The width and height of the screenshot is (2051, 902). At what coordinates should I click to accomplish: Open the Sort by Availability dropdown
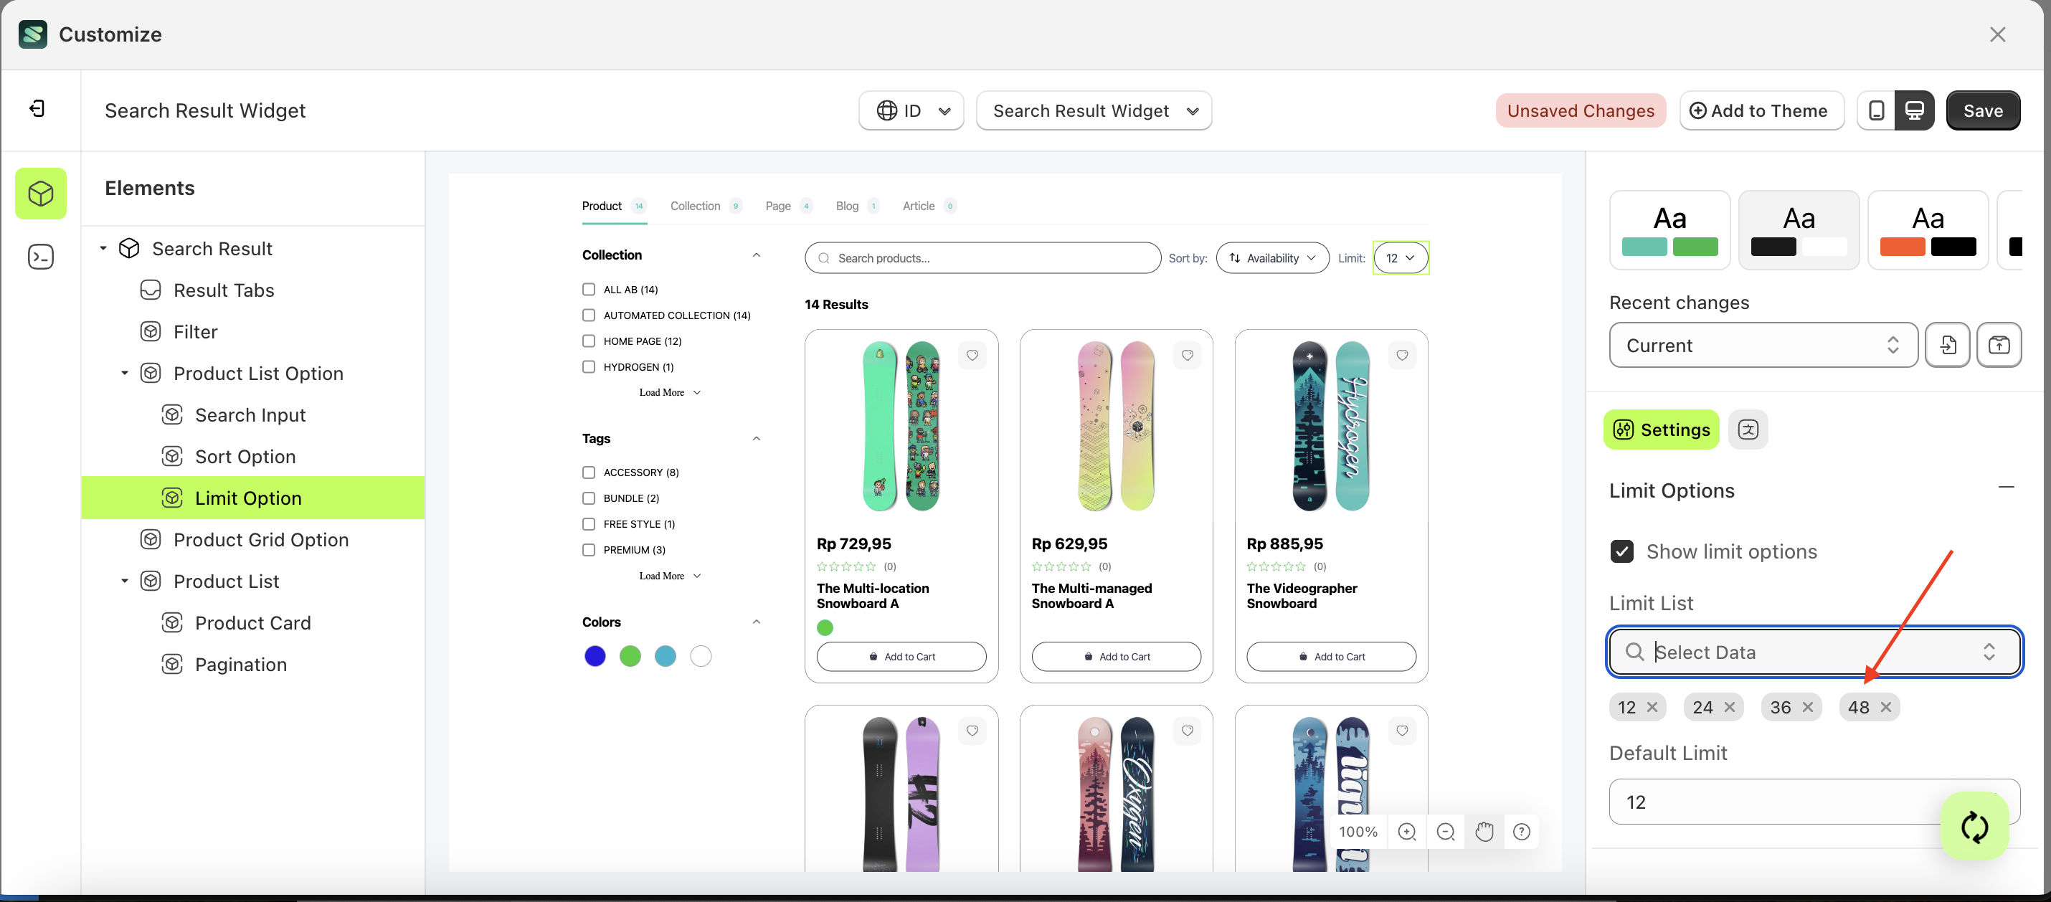(1271, 257)
